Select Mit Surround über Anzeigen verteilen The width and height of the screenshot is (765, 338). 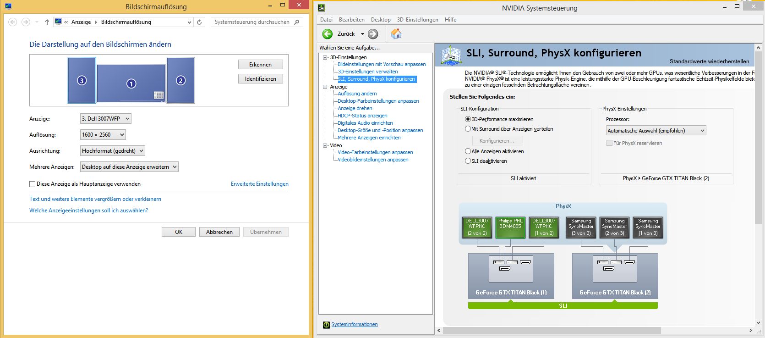coord(468,129)
